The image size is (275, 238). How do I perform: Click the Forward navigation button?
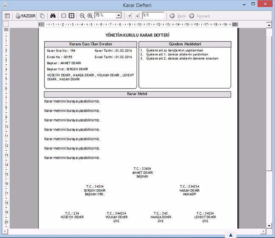[x=199, y=16]
